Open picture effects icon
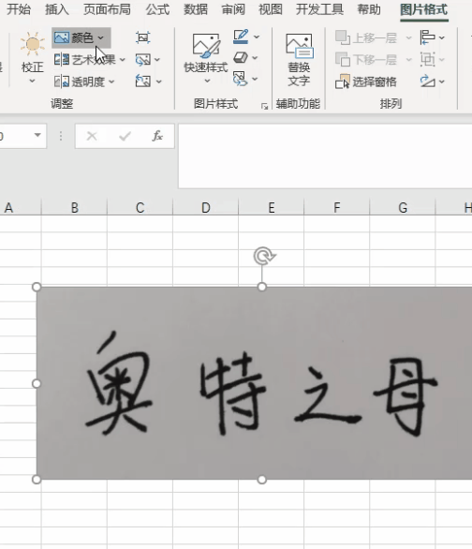This screenshot has height=549, width=472. [x=245, y=57]
